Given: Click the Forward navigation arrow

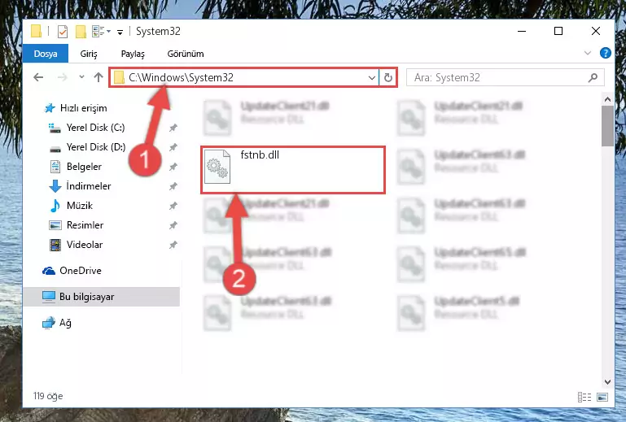Looking at the screenshot, I should click(x=63, y=77).
